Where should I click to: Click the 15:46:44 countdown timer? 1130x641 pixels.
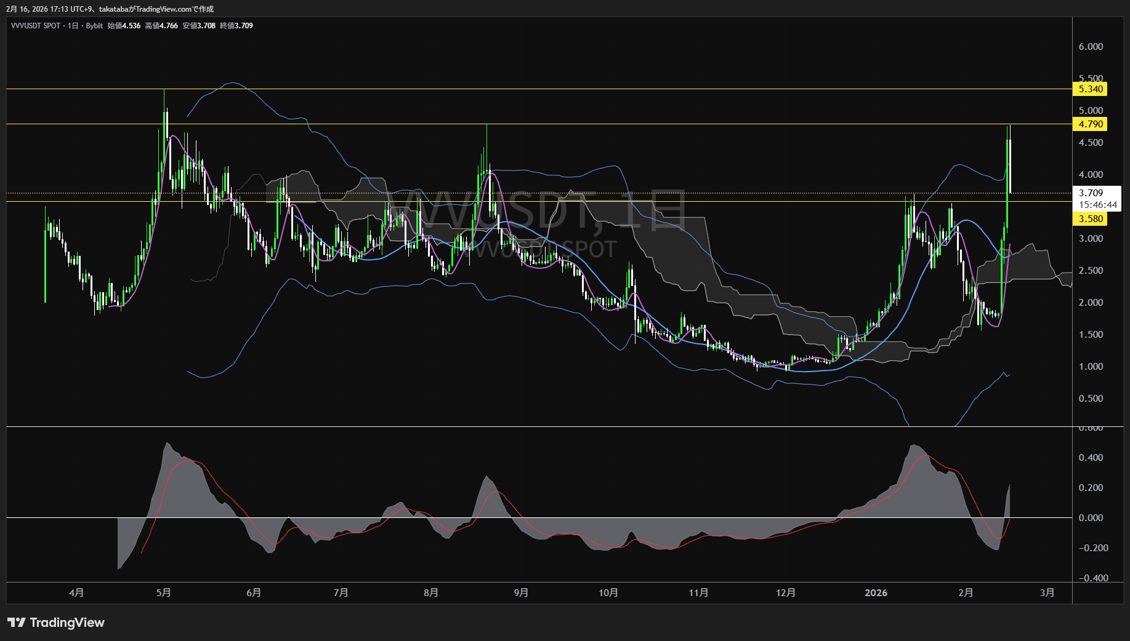tap(1097, 205)
